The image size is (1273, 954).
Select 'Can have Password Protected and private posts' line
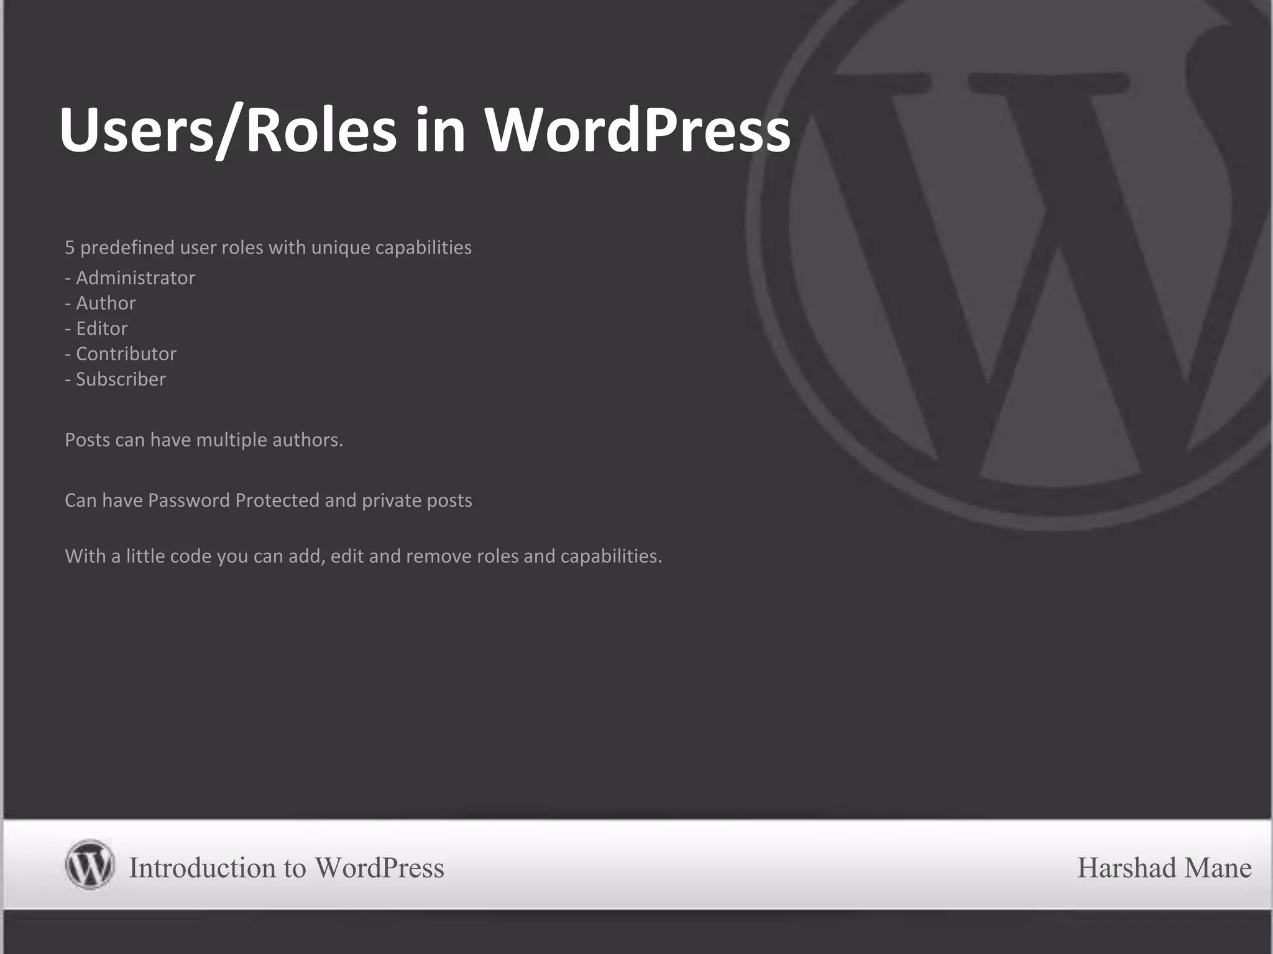pyautogui.click(x=269, y=501)
